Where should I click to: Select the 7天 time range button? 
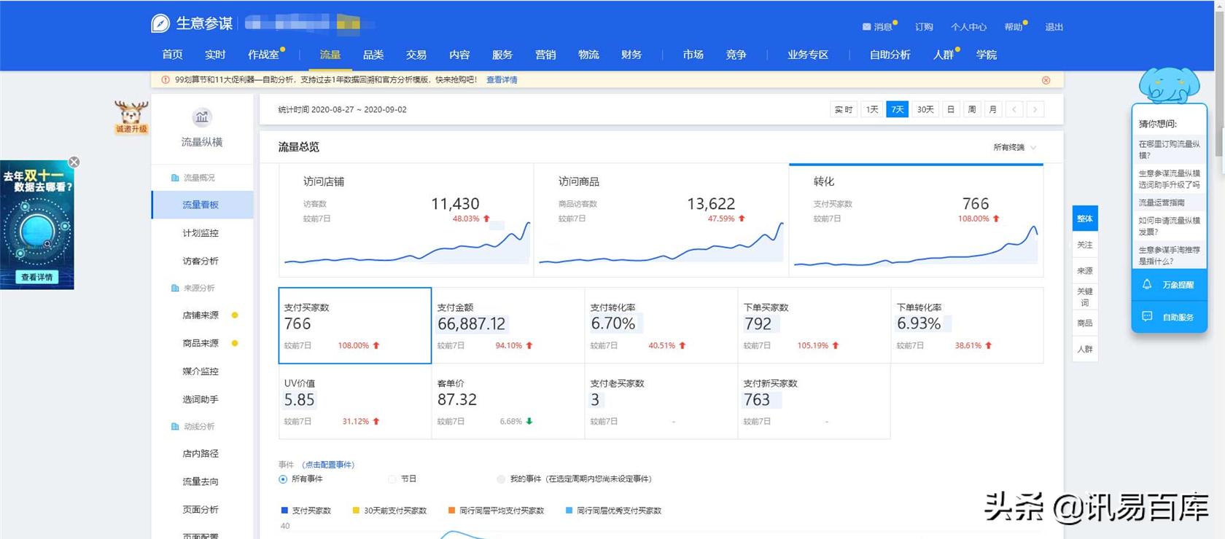pyautogui.click(x=898, y=109)
